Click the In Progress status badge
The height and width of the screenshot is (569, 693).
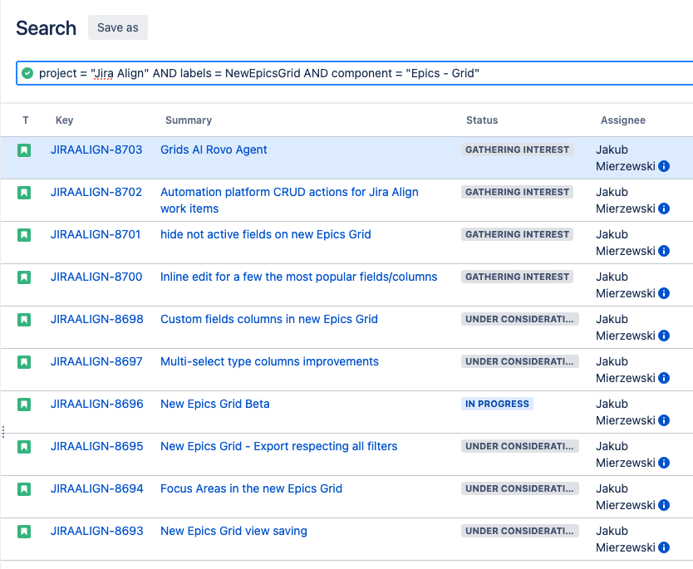[497, 404]
